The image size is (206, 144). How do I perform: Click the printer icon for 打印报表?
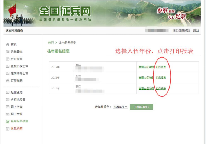7,81
